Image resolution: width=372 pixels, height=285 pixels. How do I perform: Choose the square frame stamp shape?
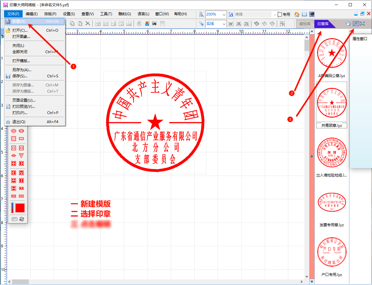click(x=14, y=148)
